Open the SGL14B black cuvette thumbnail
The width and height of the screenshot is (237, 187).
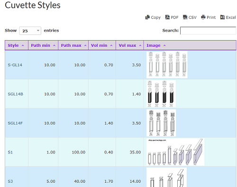pyautogui.click(x=161, y=94)
